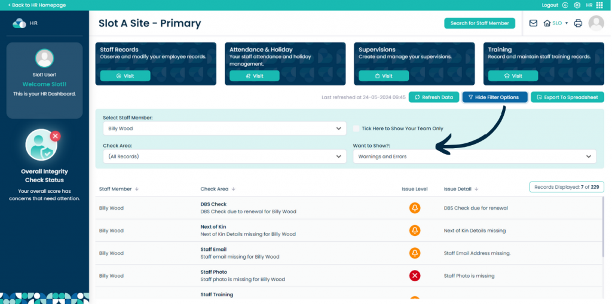This screenshot has height=304, width=612.
Task: Sort by Check Area column header
Action: pyautogui.click(x=217, y=189)
